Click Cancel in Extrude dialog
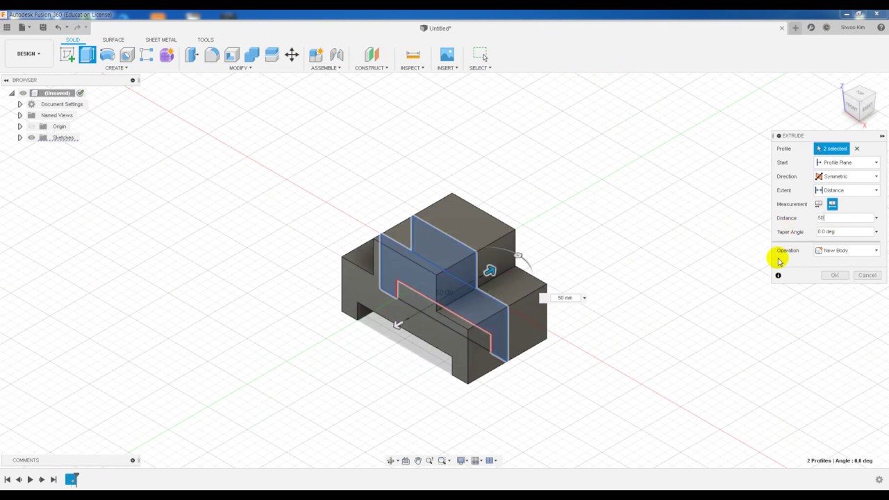889x500 pixels. [867, 276]
